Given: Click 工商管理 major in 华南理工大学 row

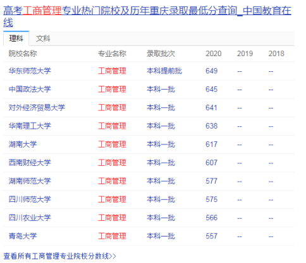Looking at the screenshot, I should 112,126.
